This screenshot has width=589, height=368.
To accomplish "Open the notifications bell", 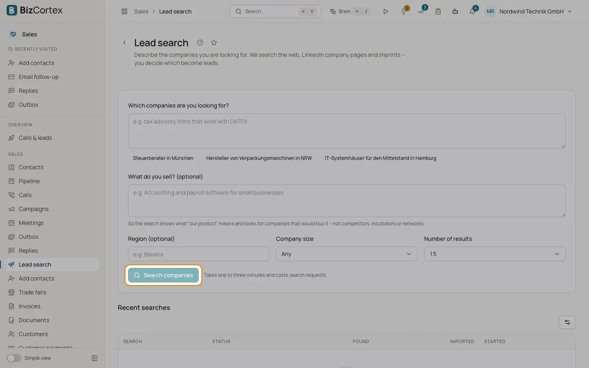I will point(472,11).
